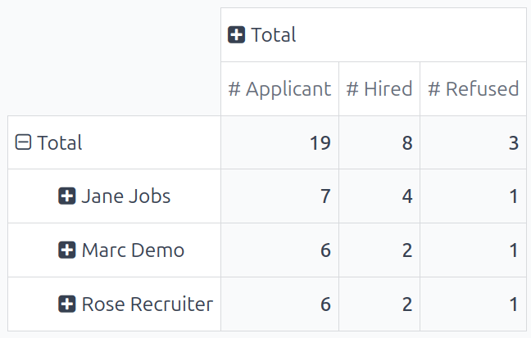The height and width of the screenshot is (338, 531).
Task: Click Marc Demo hired count cell
Action: pyautogui.click(x=379, y=250)
